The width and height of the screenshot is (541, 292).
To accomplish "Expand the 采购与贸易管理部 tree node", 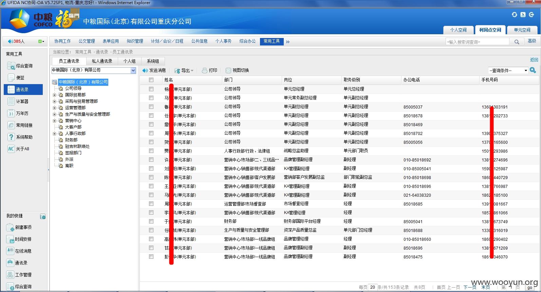I will coord(54,101).
